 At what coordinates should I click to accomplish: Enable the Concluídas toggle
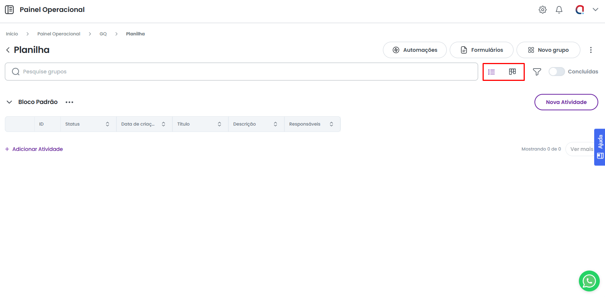click(x=556, y=72)
